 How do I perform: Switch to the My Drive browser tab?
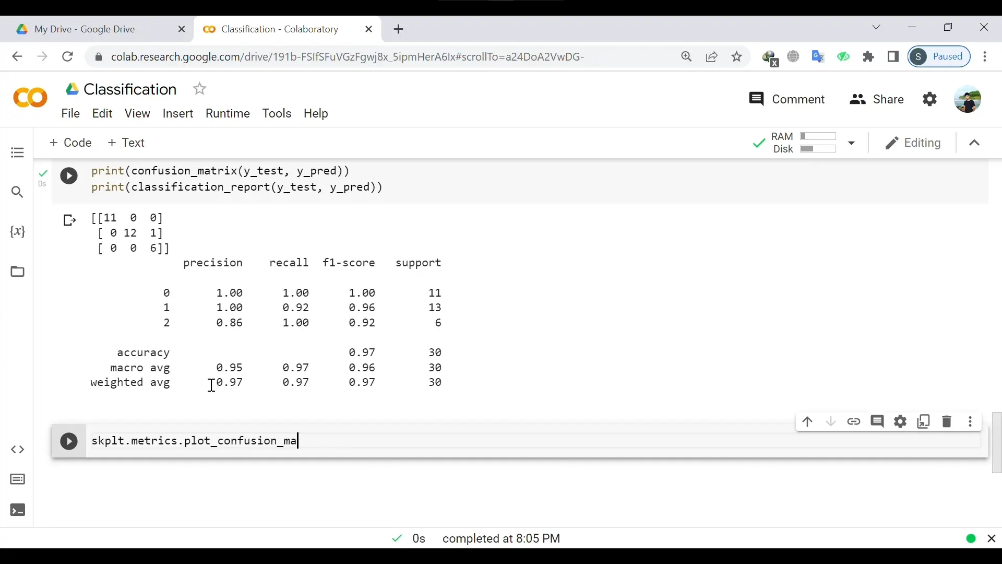(x=86, y=29)
